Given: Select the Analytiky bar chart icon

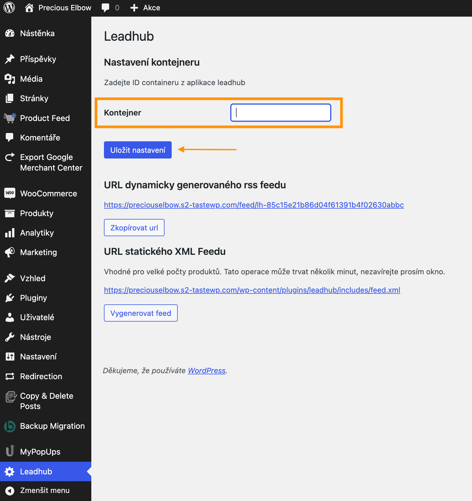Looking at the screenshot, I should click(x=10, y=233).
